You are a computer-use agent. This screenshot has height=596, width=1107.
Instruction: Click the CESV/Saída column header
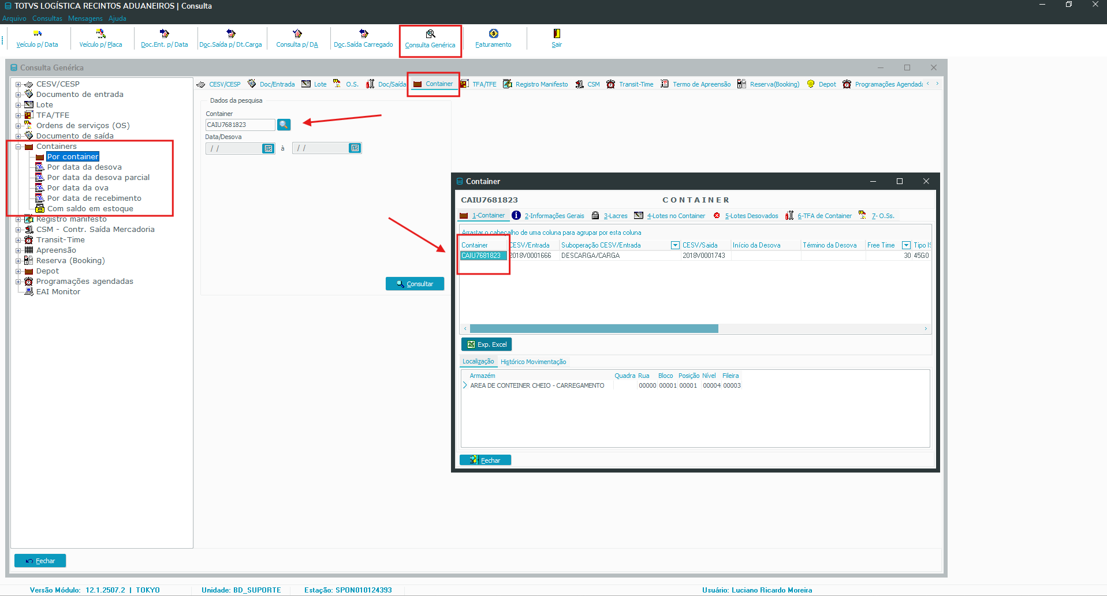(x=706, y=245)
